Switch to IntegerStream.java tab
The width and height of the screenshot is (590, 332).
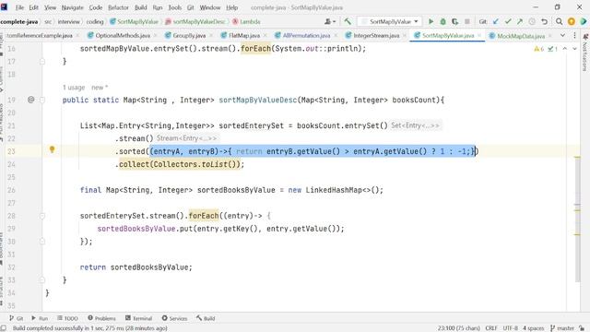tap(376, 35)
